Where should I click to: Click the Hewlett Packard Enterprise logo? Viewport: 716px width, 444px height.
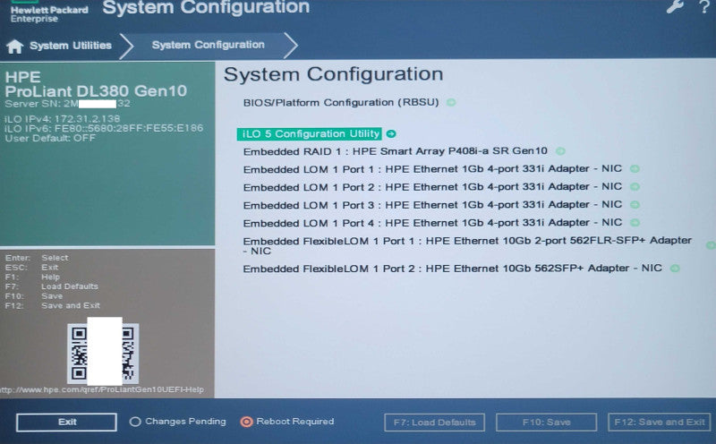(x=49, y=13)
